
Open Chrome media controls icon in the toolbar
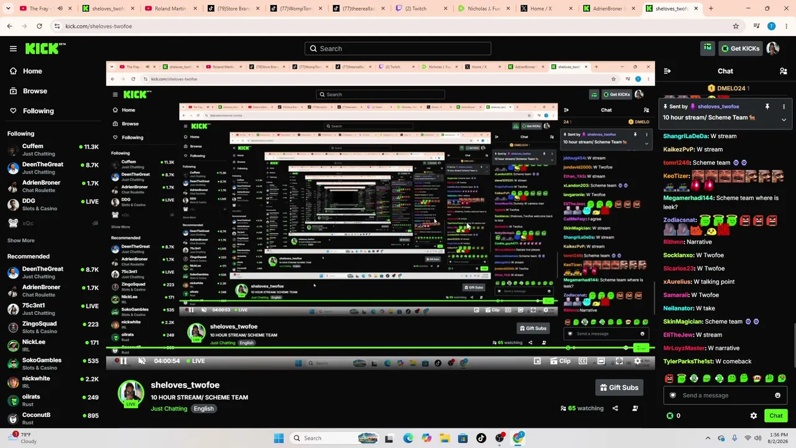756,26
